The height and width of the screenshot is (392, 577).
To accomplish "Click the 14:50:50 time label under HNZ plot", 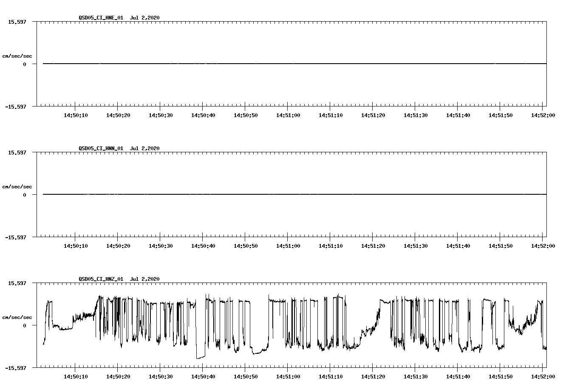I will click(246, 377).
